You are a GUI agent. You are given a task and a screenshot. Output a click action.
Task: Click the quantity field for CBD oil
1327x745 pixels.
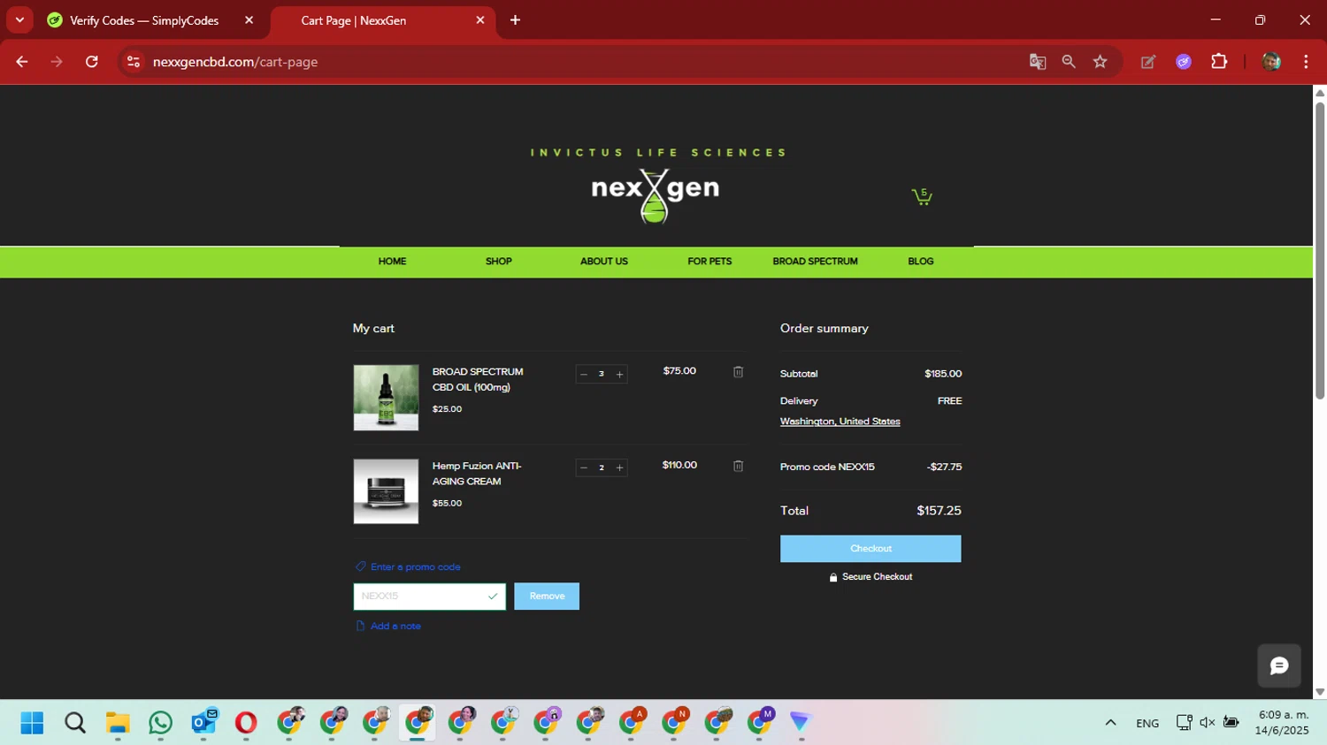point(602,374)
